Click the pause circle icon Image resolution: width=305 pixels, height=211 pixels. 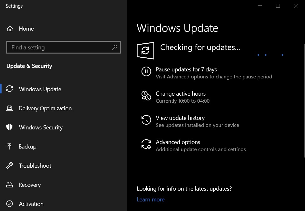pos(146,71)
